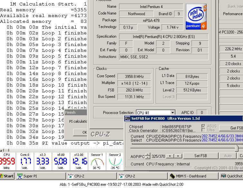
Task: Click the Name field Intel Pentium 4
Action: coord(151,7)
